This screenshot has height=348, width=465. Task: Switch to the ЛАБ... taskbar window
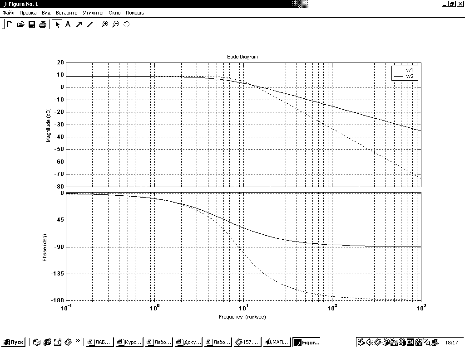99,342
